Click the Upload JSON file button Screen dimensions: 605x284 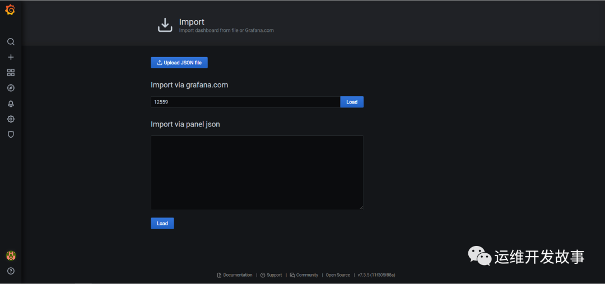(179, 63)
